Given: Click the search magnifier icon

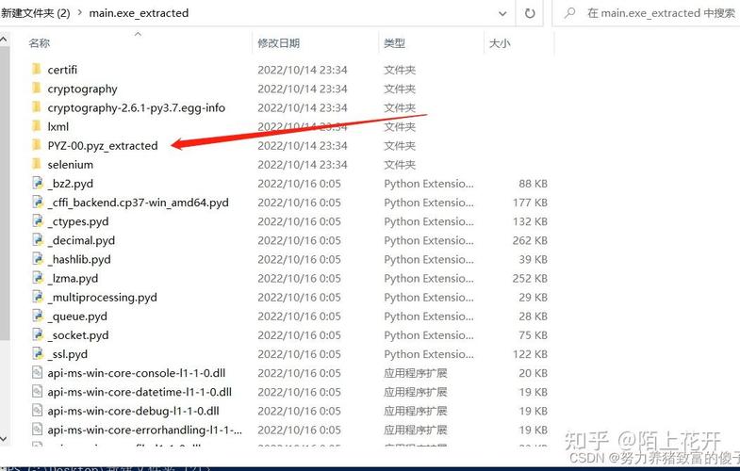Looking at the screenshot, I should [569, 13].
